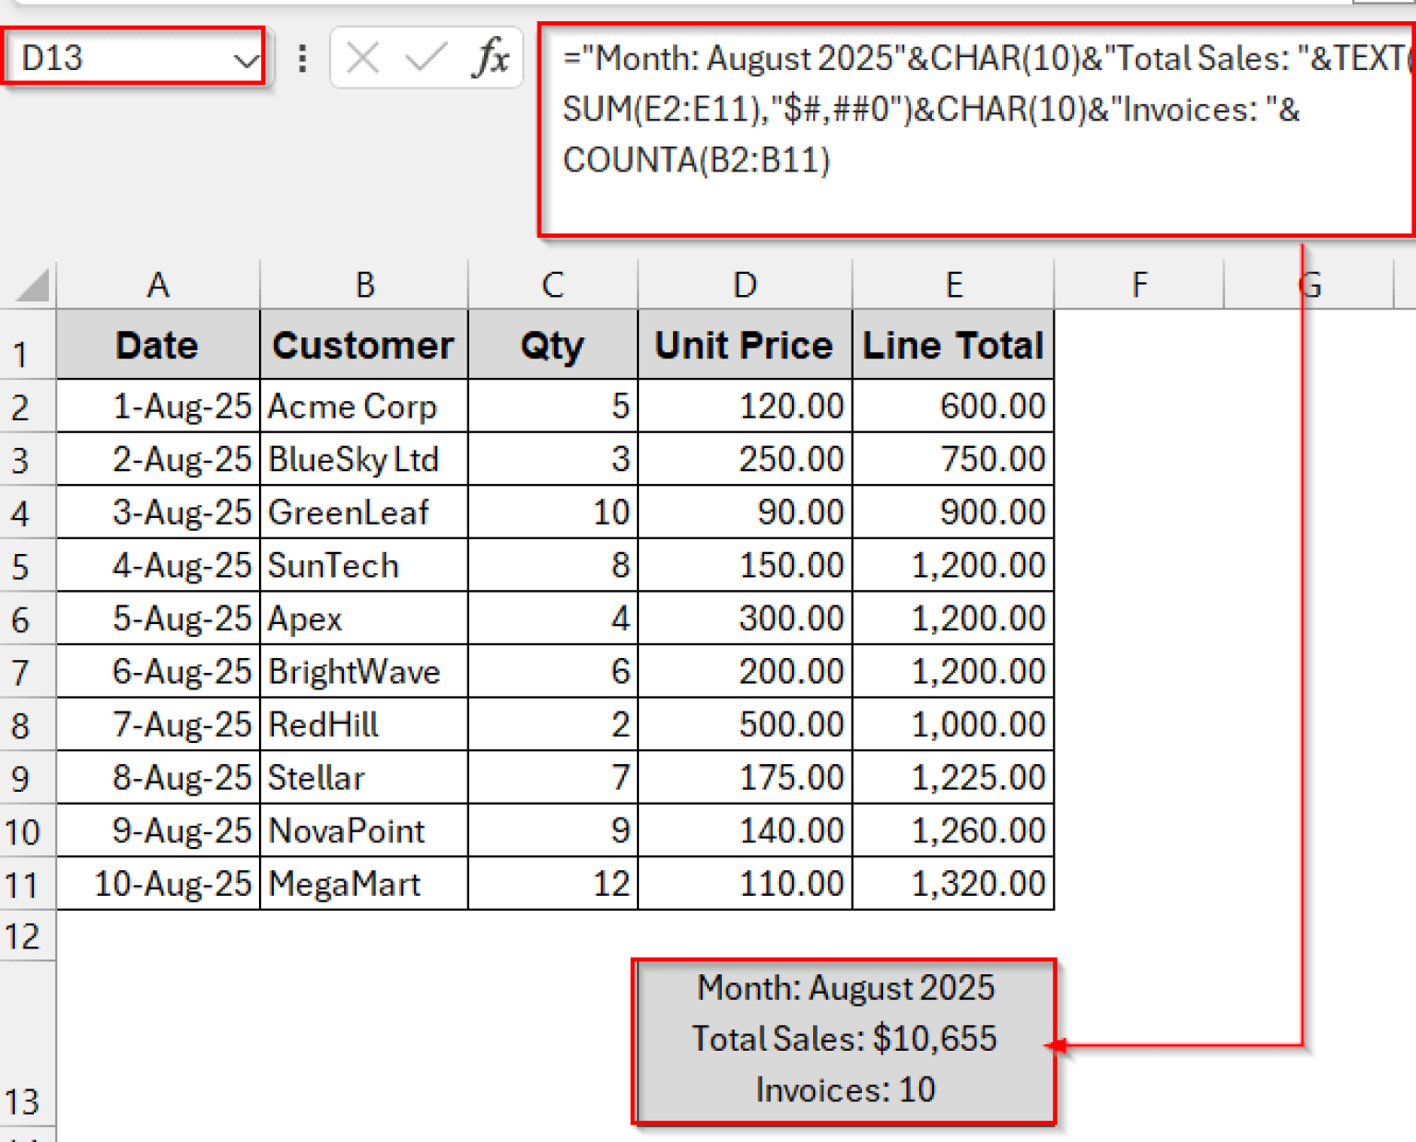Click the Cancel (X) icon beside formula bar

[363, 57]
